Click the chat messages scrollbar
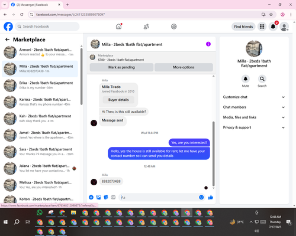 [x=213, y=154]
